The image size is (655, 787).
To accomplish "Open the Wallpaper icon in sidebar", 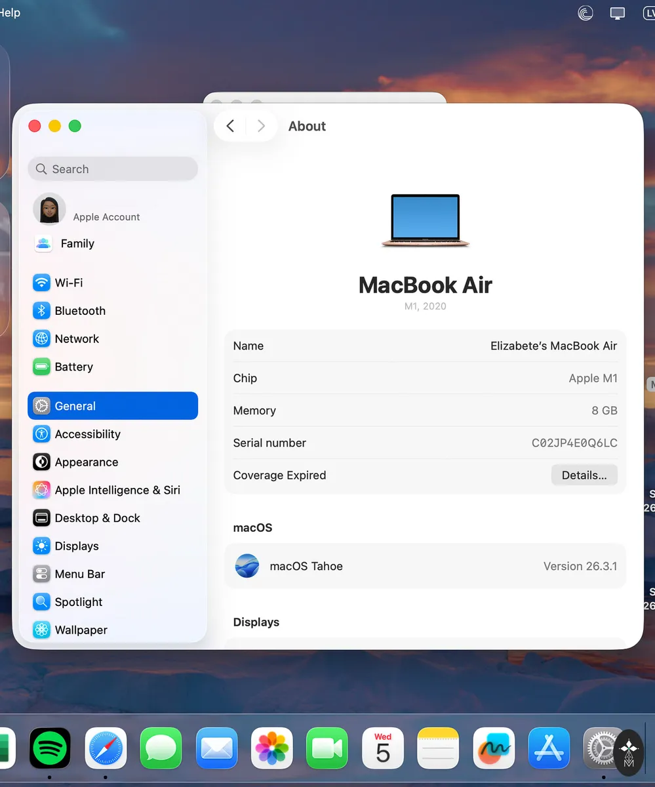I will tap(41, 630).
